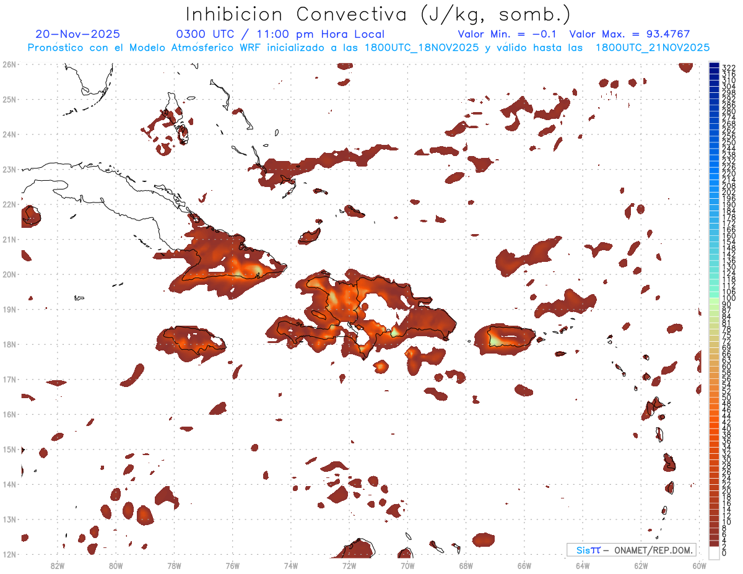Click the colorbar value label 60
This screenshot has width=743, height=574.
(727, 366)
